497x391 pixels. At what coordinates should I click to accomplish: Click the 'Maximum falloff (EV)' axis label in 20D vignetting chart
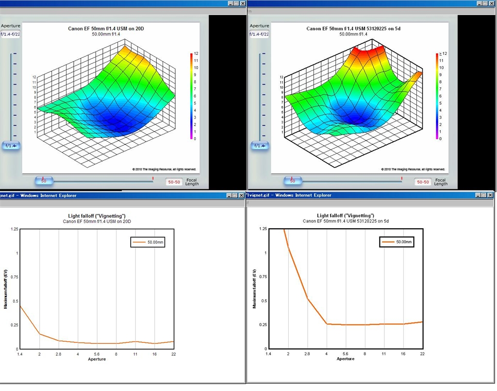pos(5,289)
